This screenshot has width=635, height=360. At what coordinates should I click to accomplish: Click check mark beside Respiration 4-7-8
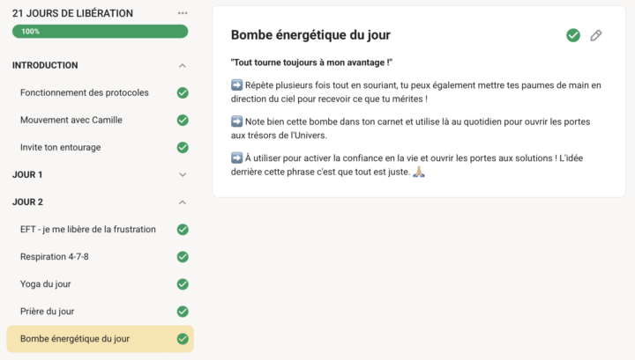pyautogui.click(x=183, y=257)
